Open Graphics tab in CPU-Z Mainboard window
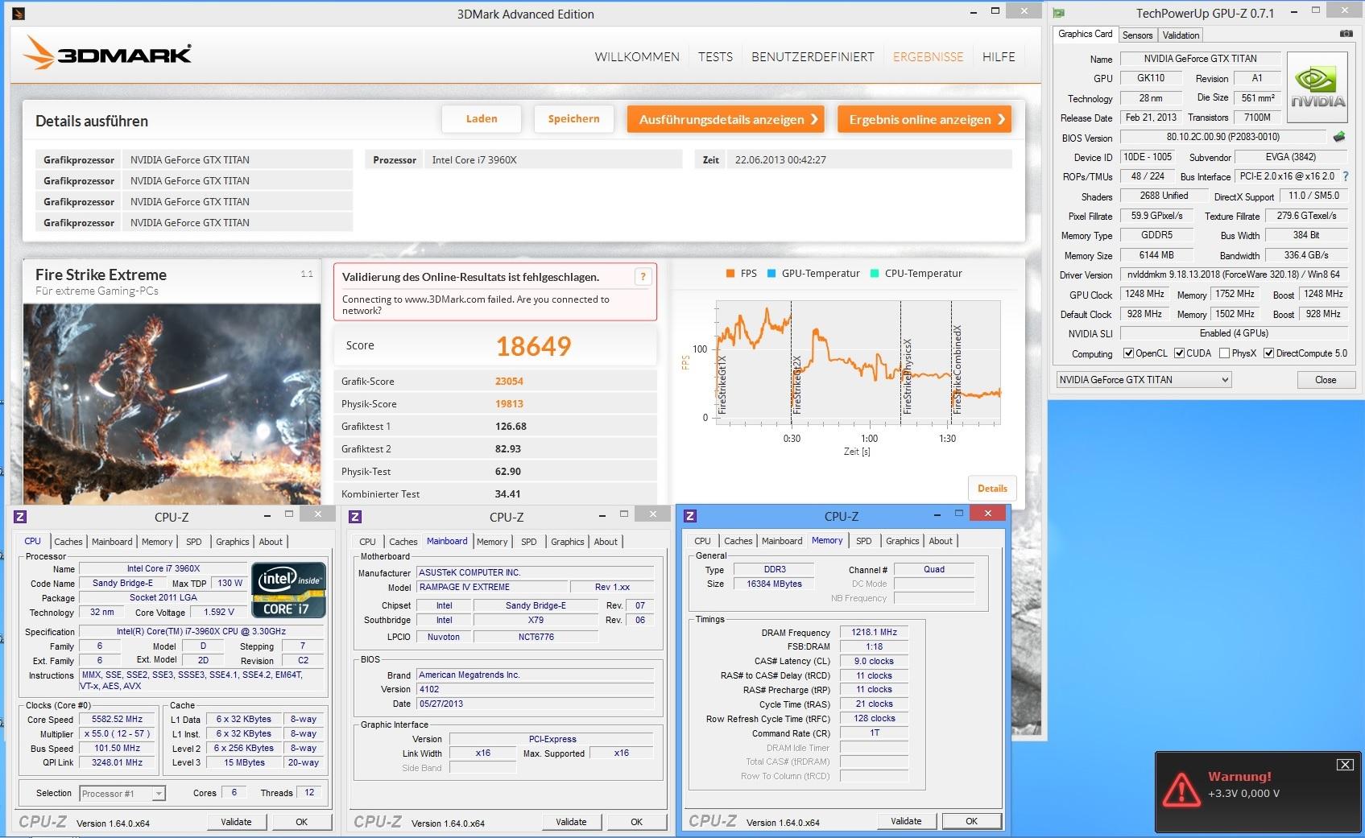Image resolution: width=1365 pixels, height=838 pixels. 568,542
